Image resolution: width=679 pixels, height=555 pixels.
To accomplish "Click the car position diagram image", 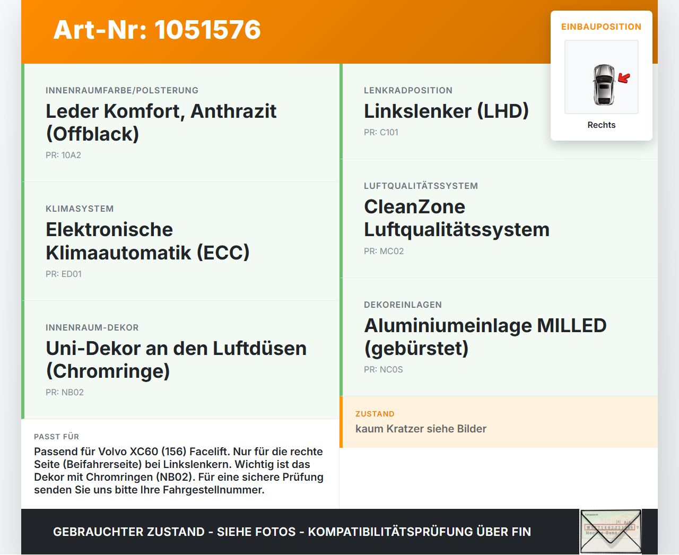I will pos(602,77).
